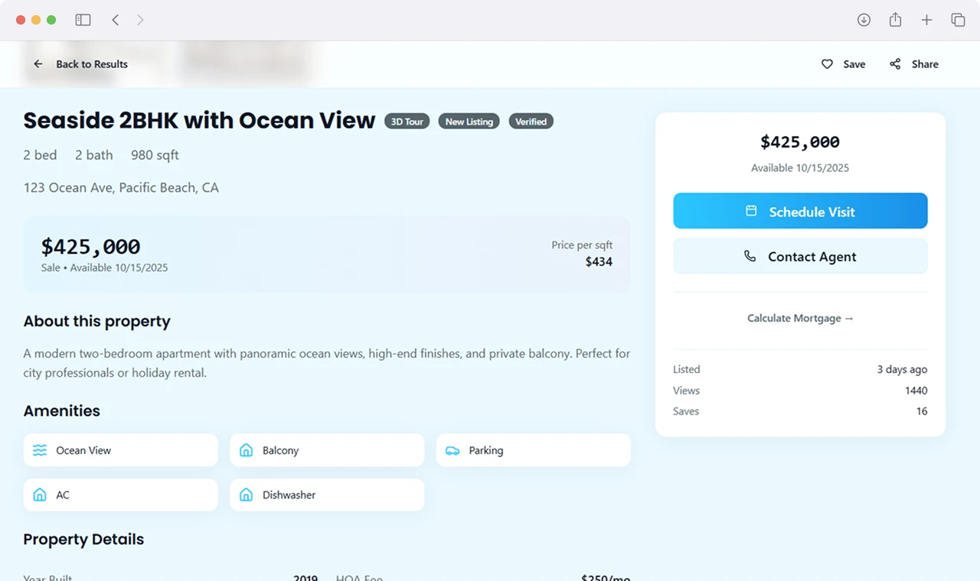The image size is (980, 581).
Task: Click the Verified badge
Action: coord(531,122)
